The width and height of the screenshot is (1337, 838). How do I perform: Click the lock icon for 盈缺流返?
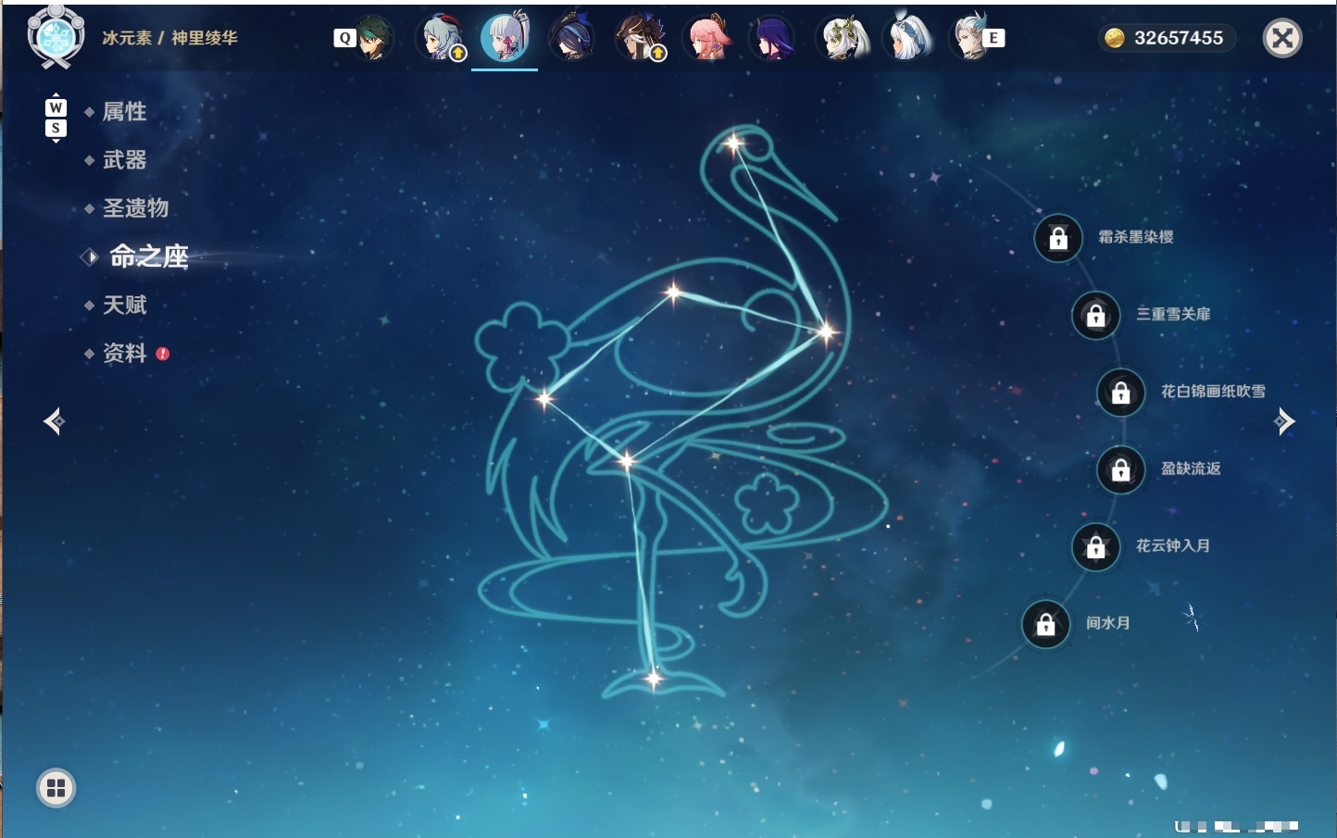click(1121, 469)
